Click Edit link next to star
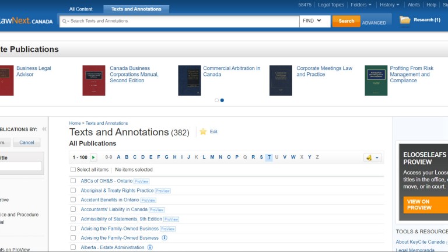The image size is (448, 252). coord(213,132)
